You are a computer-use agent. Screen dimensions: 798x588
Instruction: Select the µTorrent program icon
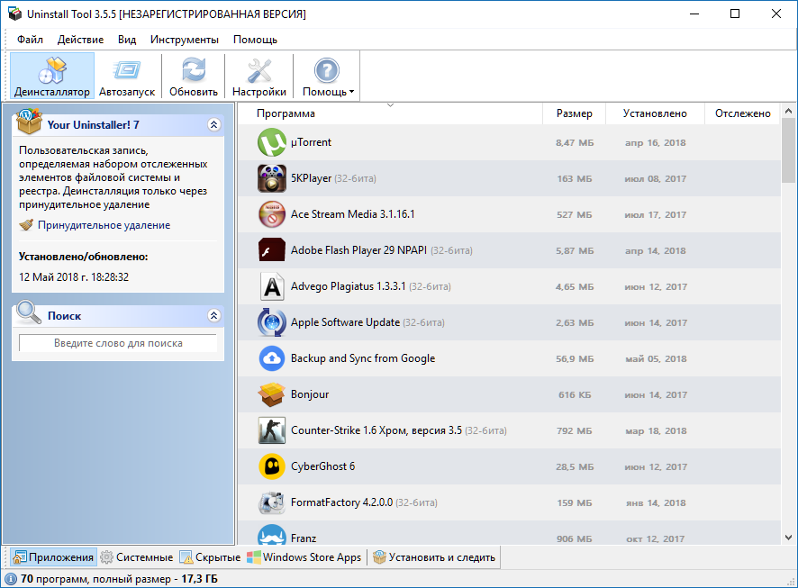pyautogui.click(x=272, y=142)
